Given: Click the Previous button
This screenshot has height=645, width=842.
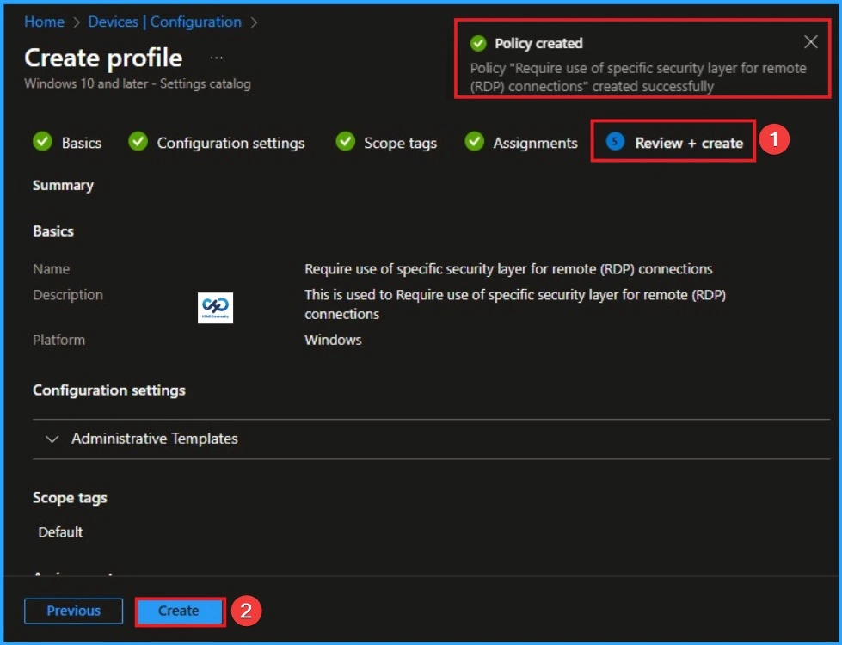Looking at the screenshot, I should pyautogui.click(x=73, y=611).
